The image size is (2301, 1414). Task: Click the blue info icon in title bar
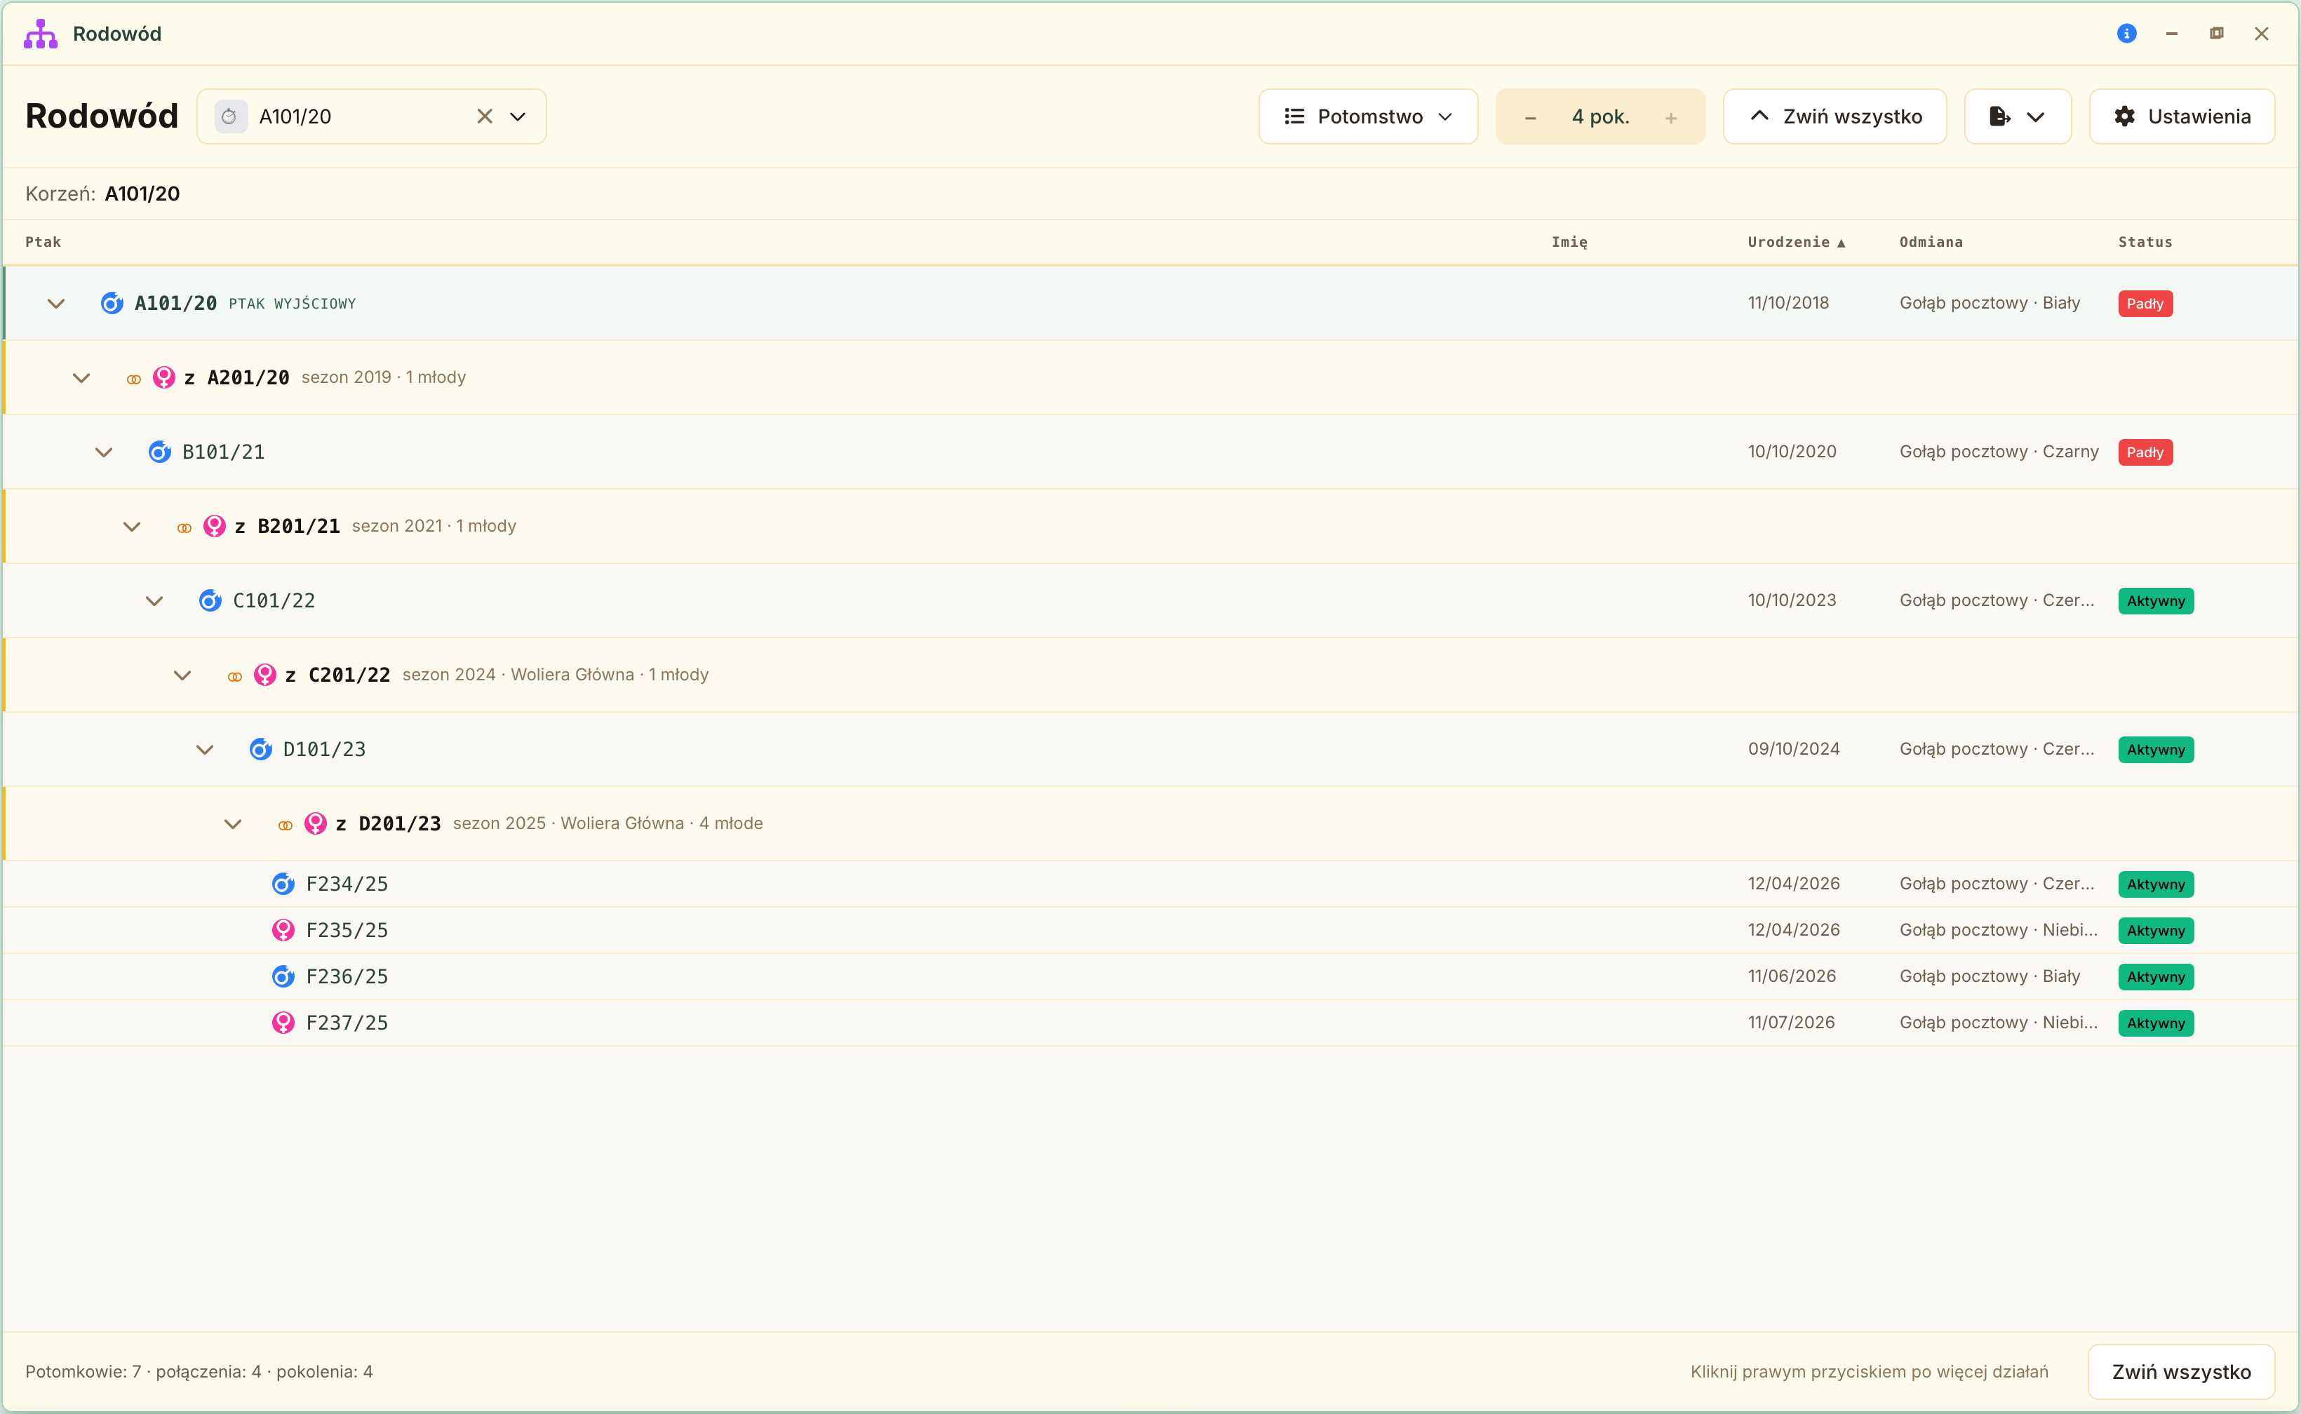point(2126,34)
